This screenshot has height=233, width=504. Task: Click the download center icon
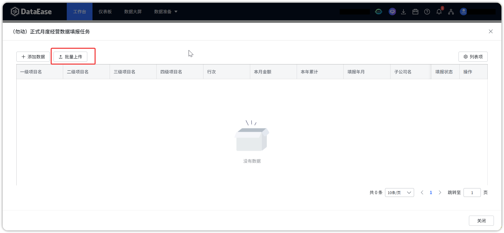(x=403, y=12)
